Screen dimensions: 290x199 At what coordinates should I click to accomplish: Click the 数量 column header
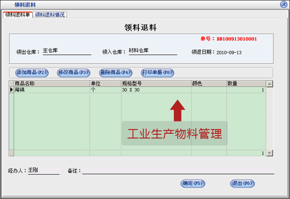click(x=245, y=84)
